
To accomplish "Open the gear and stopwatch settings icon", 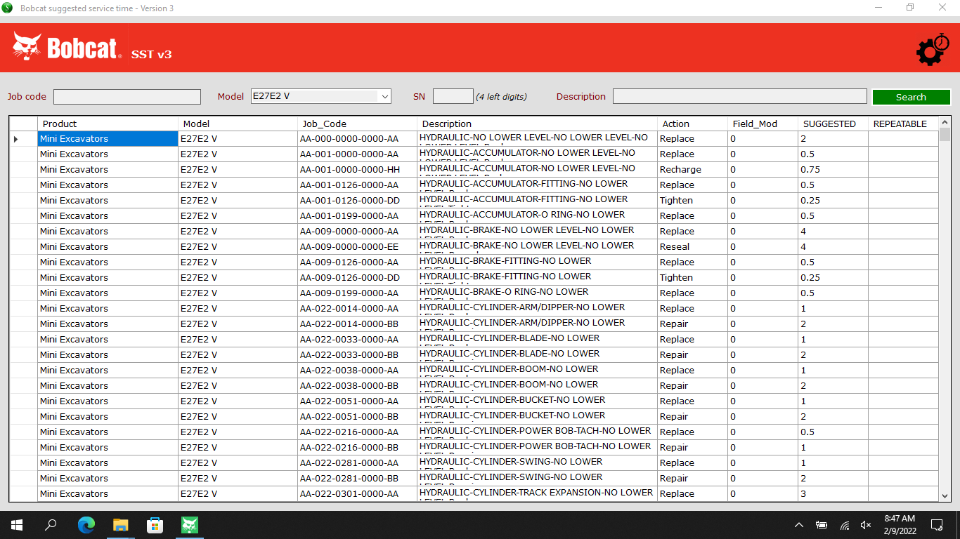I will click(x=932, y=49).
